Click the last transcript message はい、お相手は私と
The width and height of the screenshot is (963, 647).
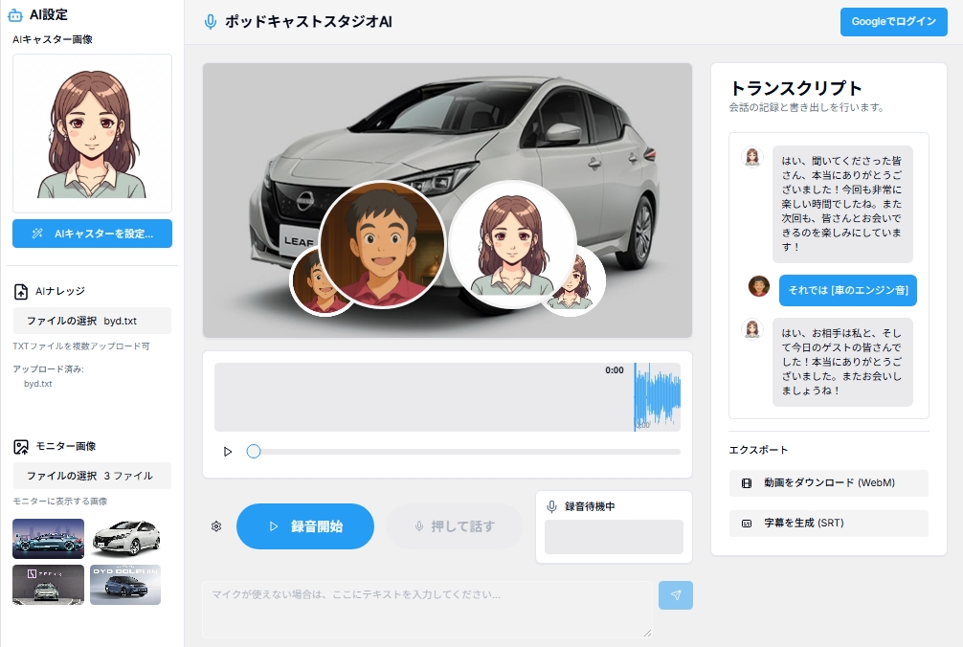tap(842, 362)
